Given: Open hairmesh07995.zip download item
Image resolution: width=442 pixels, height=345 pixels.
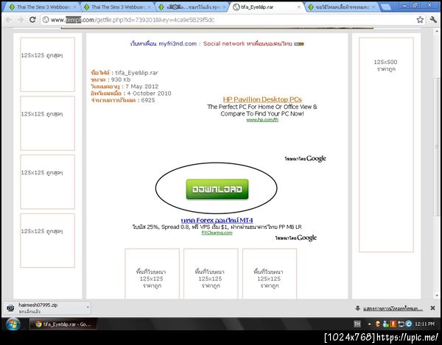Looking at the screenshot, I should [x=45, y=308].
